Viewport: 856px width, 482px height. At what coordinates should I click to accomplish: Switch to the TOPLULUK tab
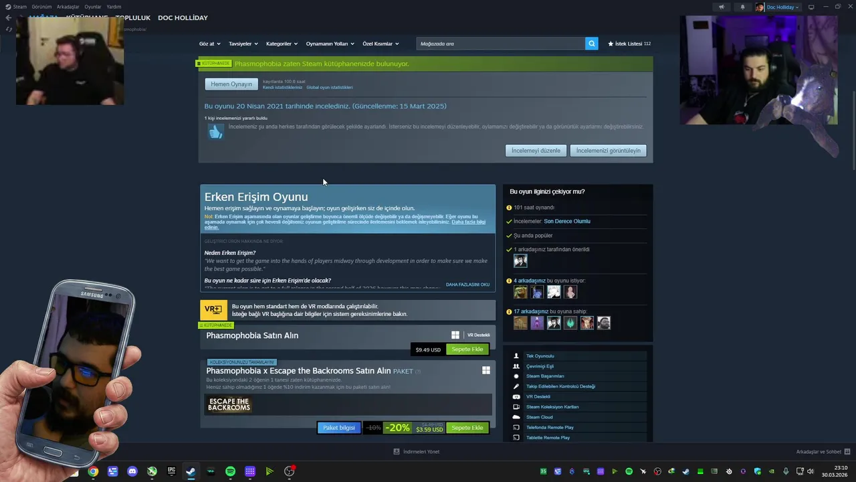(x=132, y=17)
